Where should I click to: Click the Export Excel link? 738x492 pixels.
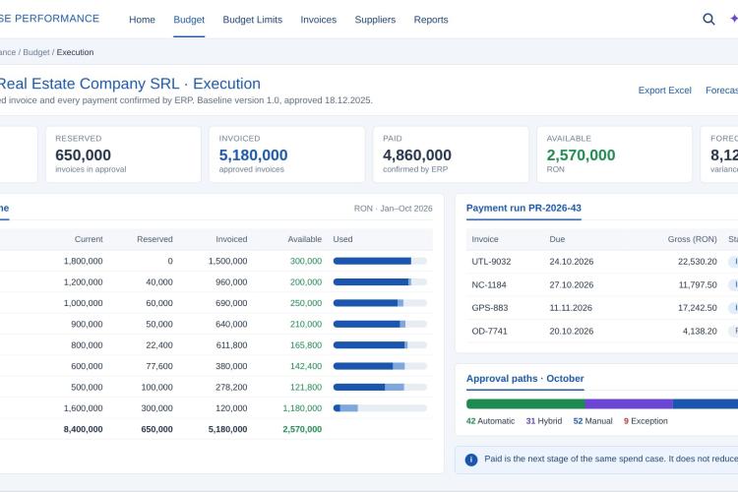point(664,90)
